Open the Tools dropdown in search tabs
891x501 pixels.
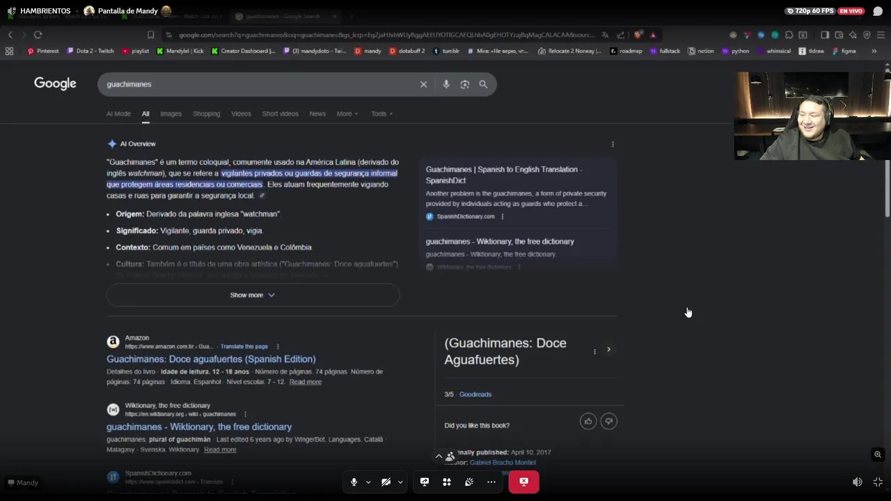(381, 113)
